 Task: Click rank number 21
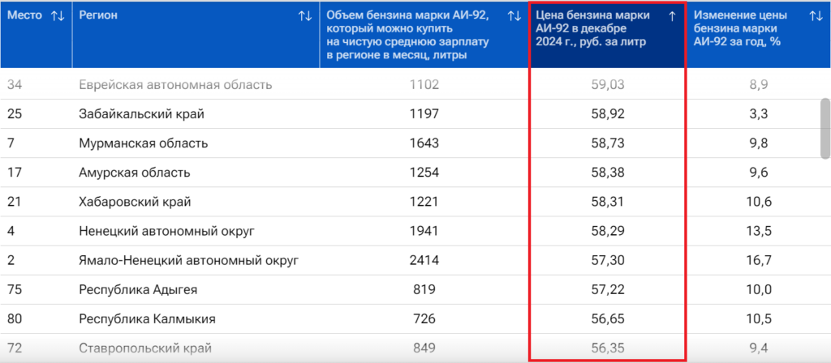pos(15,202)
